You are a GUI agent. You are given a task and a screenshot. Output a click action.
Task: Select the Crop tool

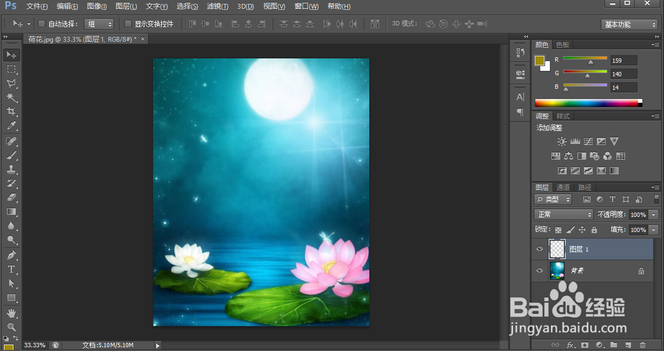11,111
